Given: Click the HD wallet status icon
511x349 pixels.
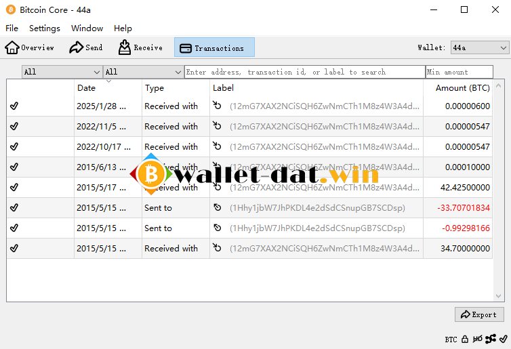Looking at the screenshot, I should pos(477,340).
